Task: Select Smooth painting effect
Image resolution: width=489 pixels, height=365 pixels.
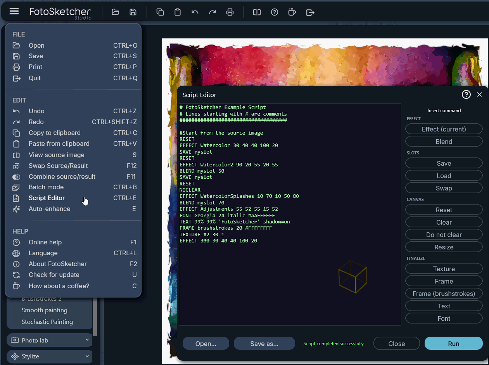Action: point(45,310)
